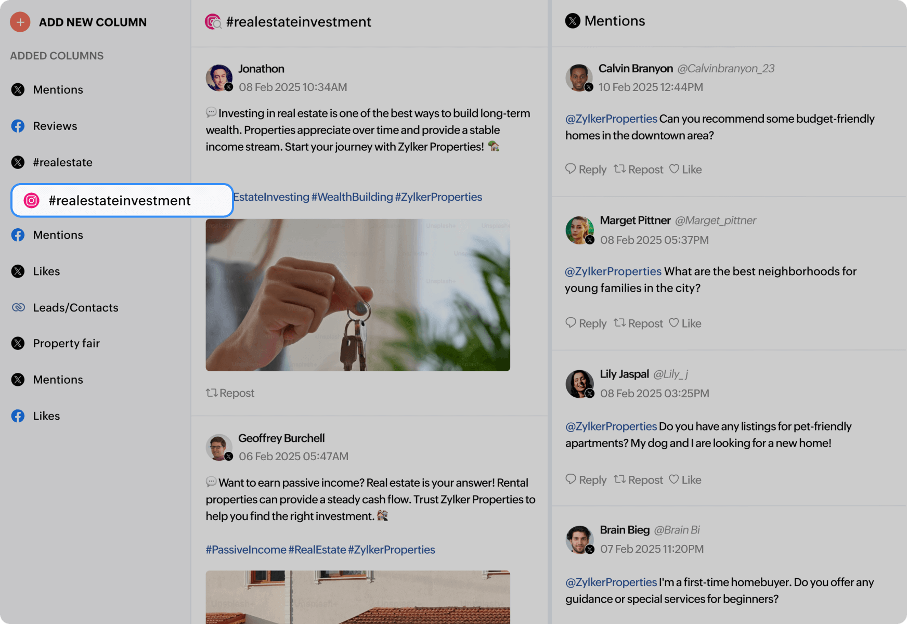
Task: Click the Property fair X icon
Action: [18, 343]
